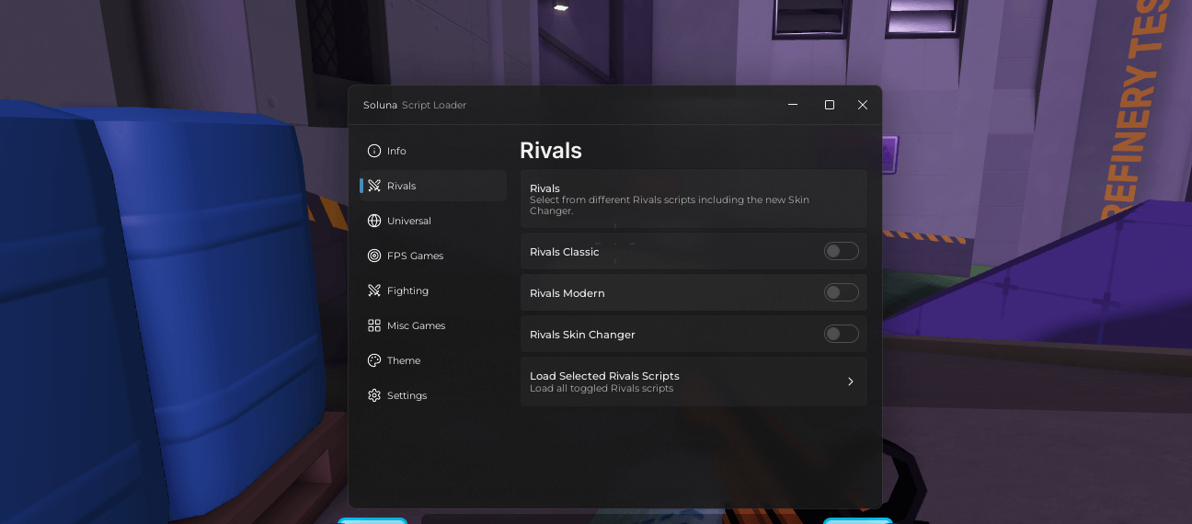This screenshot has width=1192, height=524.
Task: Click the Info circle icon in sidebar
Action: pyautogui.click(x=374, y=151)
